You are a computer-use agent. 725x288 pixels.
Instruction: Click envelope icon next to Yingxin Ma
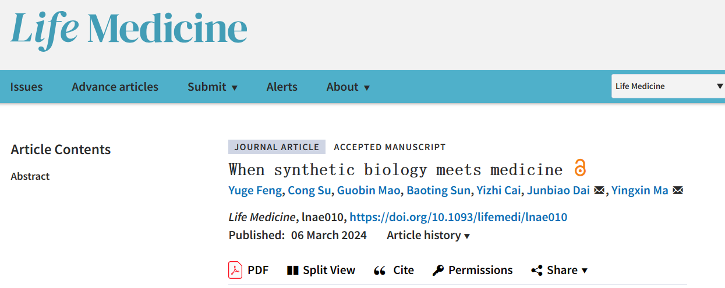677,190
